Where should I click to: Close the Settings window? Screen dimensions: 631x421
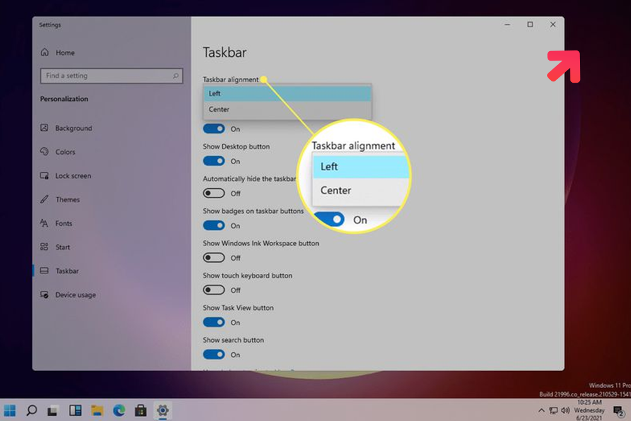click(x=553, y=25)
